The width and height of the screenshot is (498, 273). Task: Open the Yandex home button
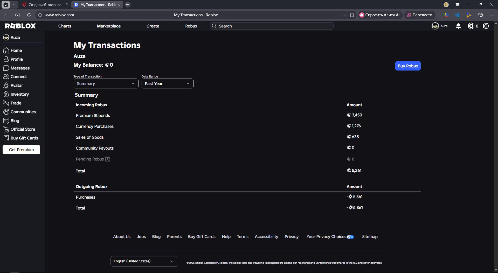pyautogui.click(x=18, y=15)
